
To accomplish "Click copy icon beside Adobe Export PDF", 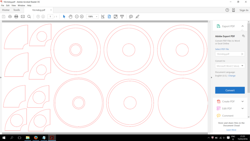I will point(243,36).
